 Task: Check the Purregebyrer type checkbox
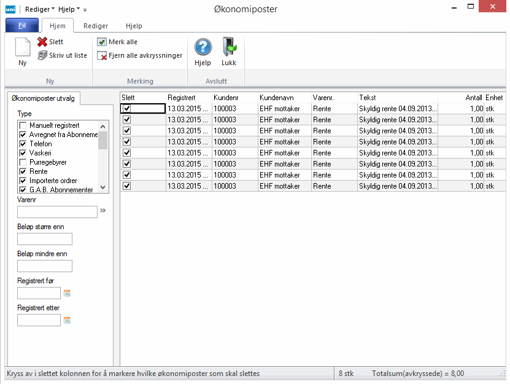click(23, 162)
